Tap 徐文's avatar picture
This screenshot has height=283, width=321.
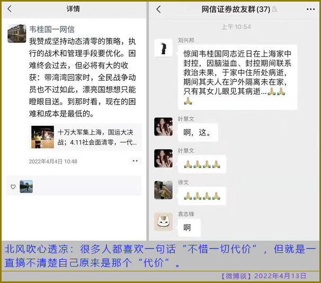click(163, 190)
